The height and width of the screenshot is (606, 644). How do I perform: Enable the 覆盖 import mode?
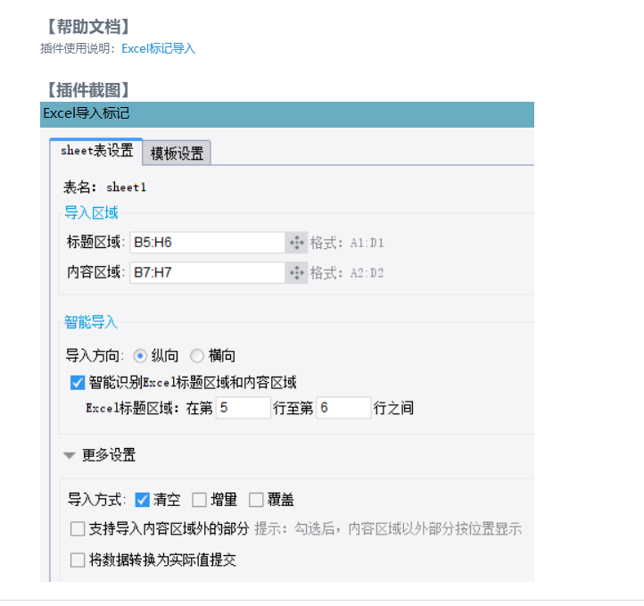pos(256,500)
